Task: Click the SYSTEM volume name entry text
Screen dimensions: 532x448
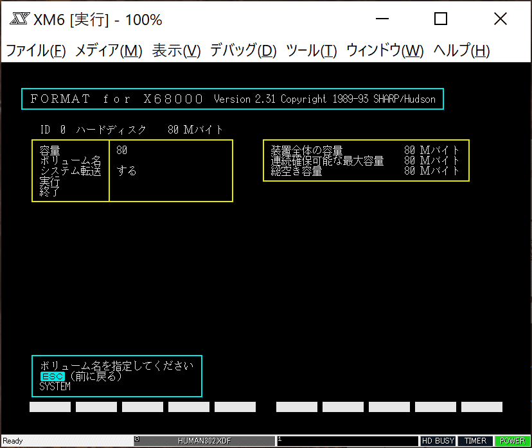Action: (55, 386)
